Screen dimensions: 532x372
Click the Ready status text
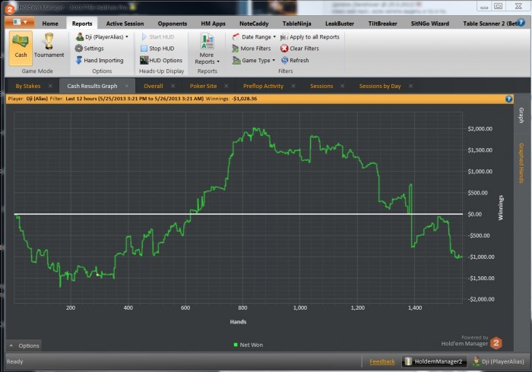[x=15, y=361]
